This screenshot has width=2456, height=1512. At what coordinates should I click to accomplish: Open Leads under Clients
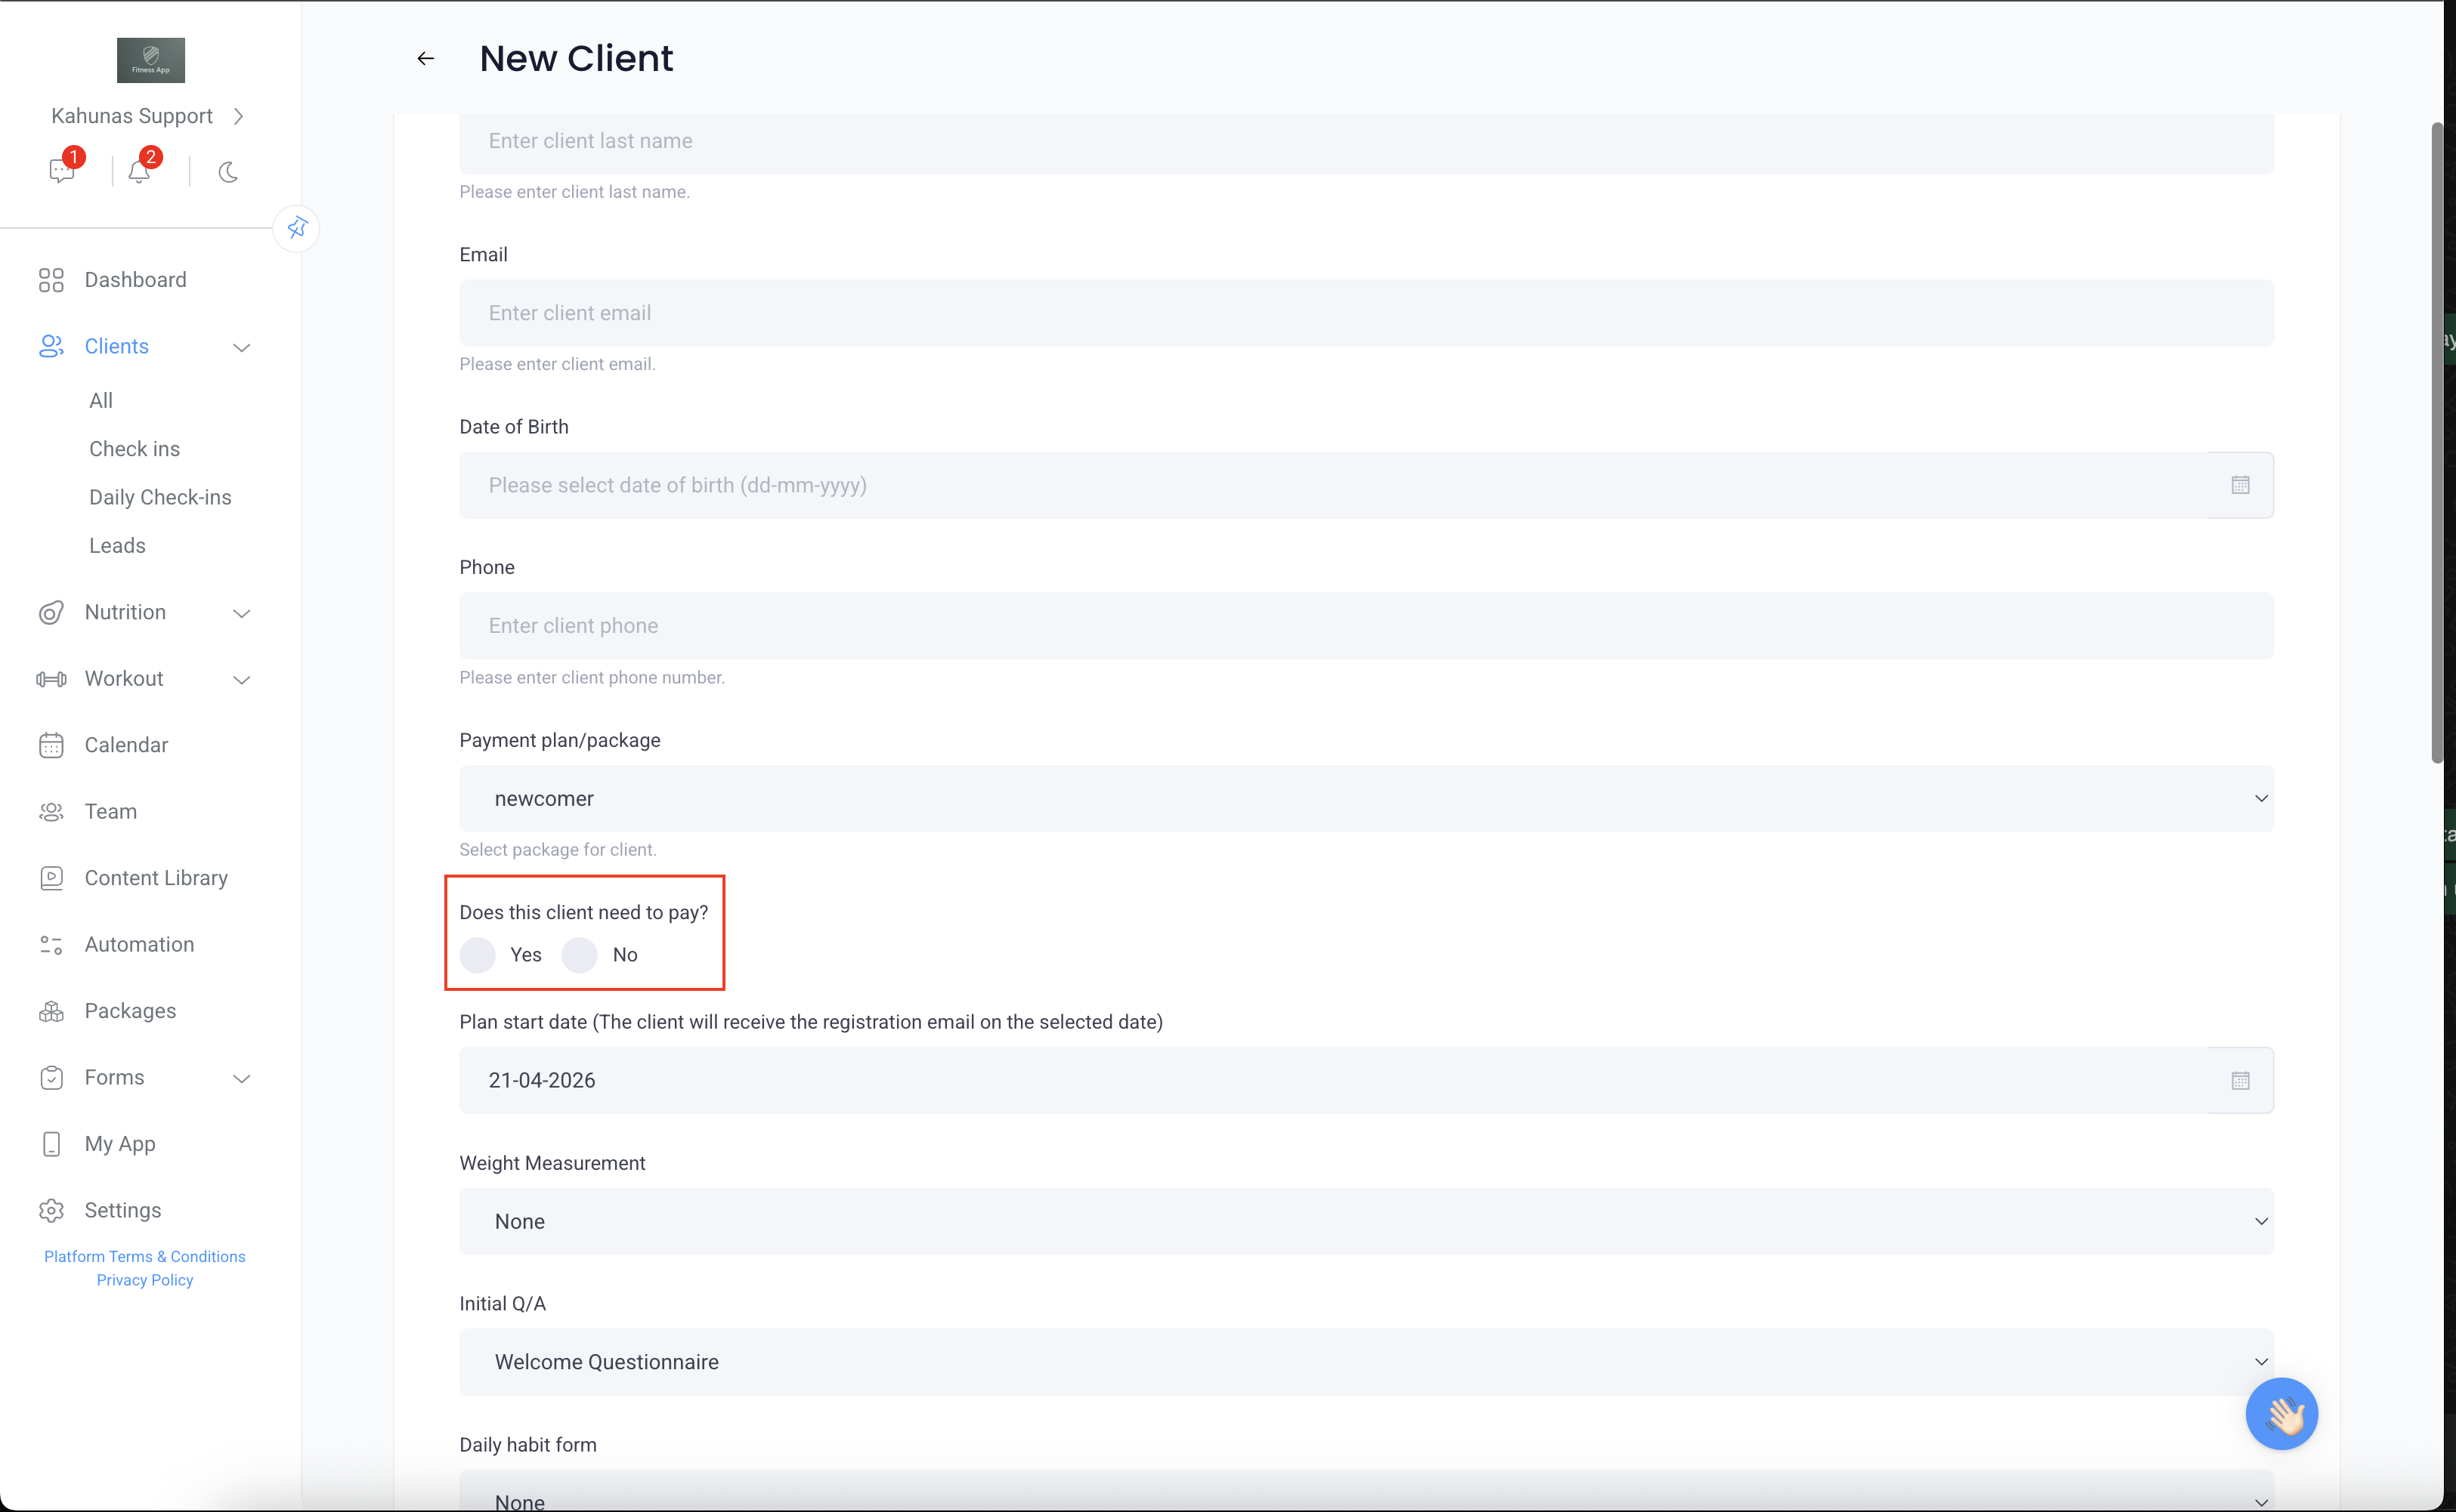point(117,546)
